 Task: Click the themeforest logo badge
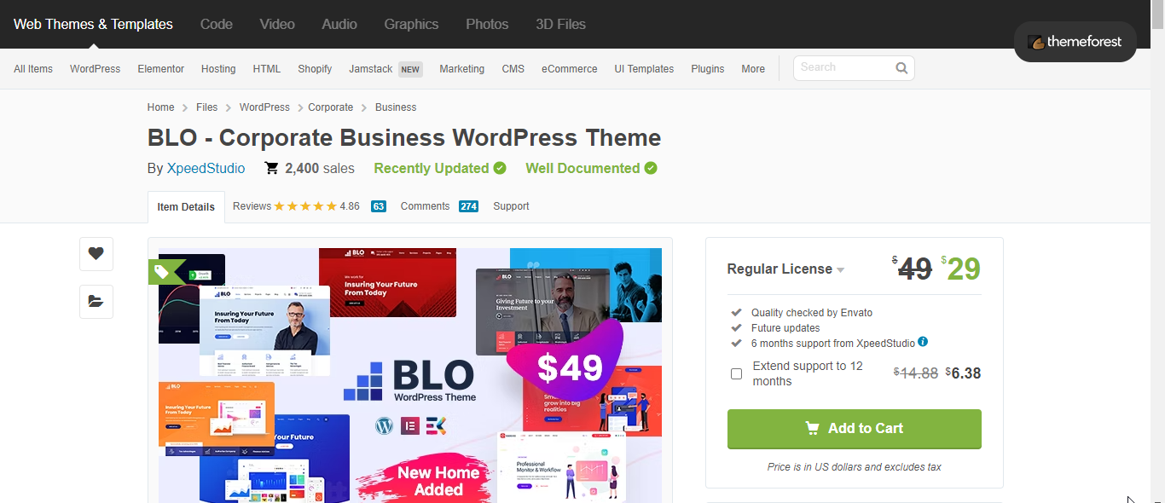tap(1075, 42)
